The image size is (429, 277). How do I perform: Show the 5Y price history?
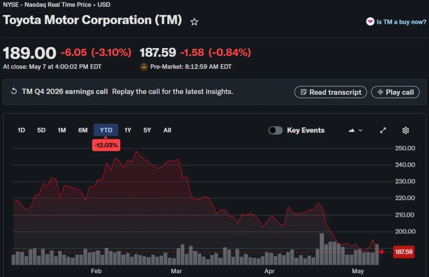(x=147, y=130)
